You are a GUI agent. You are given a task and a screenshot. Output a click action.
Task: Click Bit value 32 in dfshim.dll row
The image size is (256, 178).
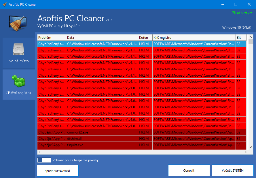241,139
